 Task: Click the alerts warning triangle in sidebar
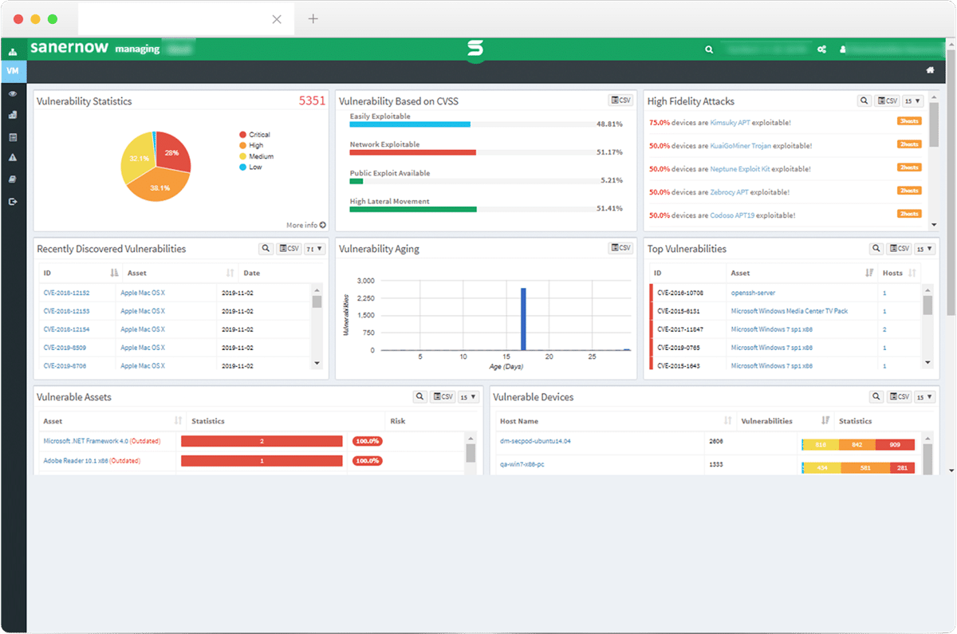(x=14, y=158)
